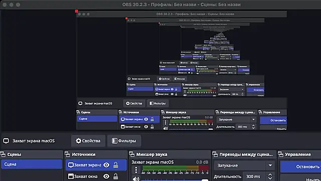Screen dimensions: 321x181
Task: Click the OBS 30.2.3 window title bar text
Action: pos(182,5)
